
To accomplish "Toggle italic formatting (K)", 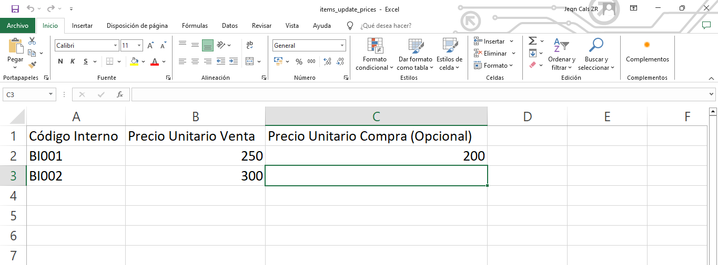I will pyautogui.click(x=73, y=61).
